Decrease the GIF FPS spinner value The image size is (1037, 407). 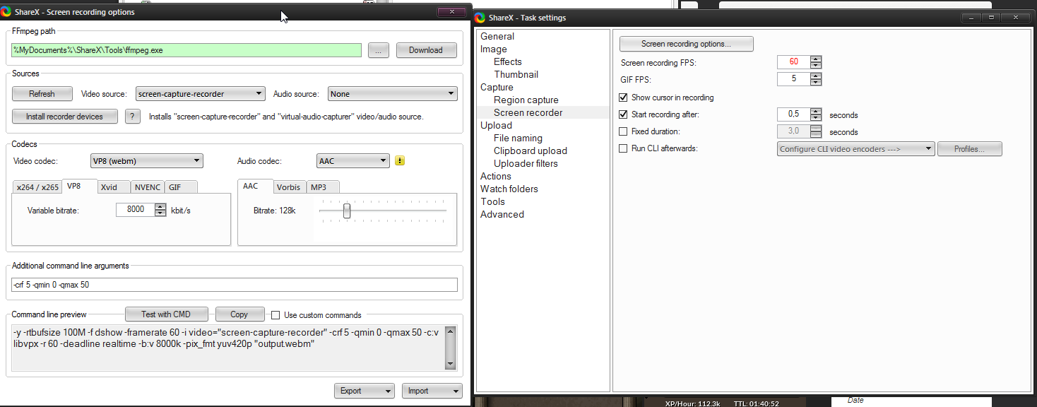click(x=816, y=83)
